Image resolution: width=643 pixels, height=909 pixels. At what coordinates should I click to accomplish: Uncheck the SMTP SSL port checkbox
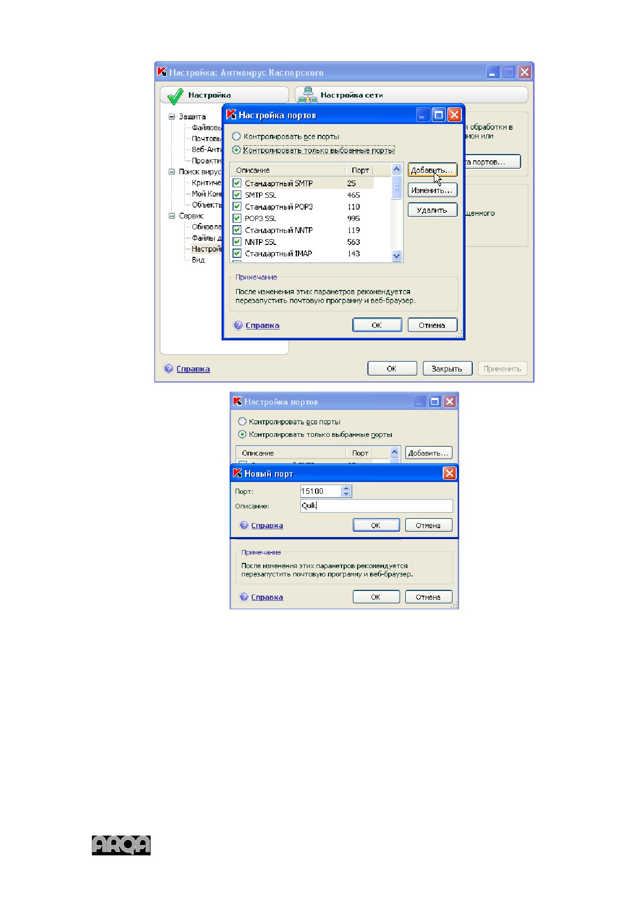(x=237, y=195)
